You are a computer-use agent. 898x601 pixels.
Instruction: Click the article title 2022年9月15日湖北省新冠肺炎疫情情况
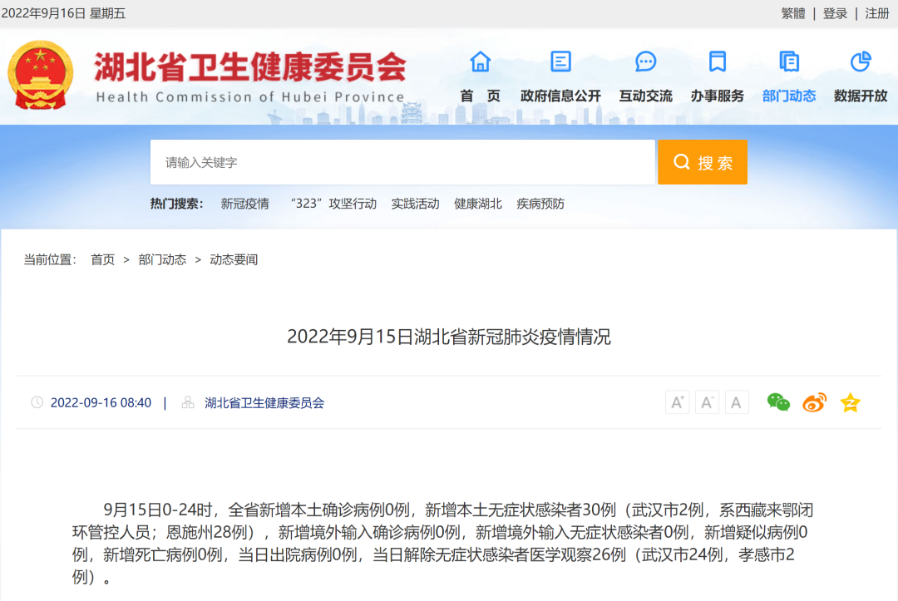[449, 337]
